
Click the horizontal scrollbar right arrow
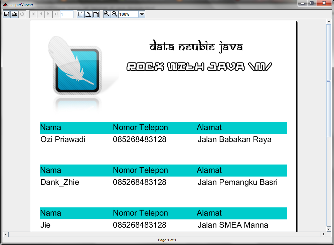(x=324, y=234)
